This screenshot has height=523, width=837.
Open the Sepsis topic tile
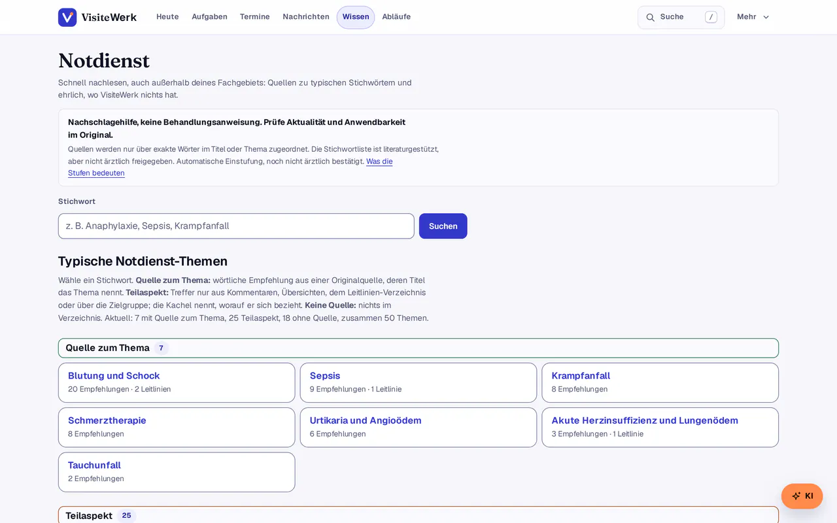tap(418, 382)
